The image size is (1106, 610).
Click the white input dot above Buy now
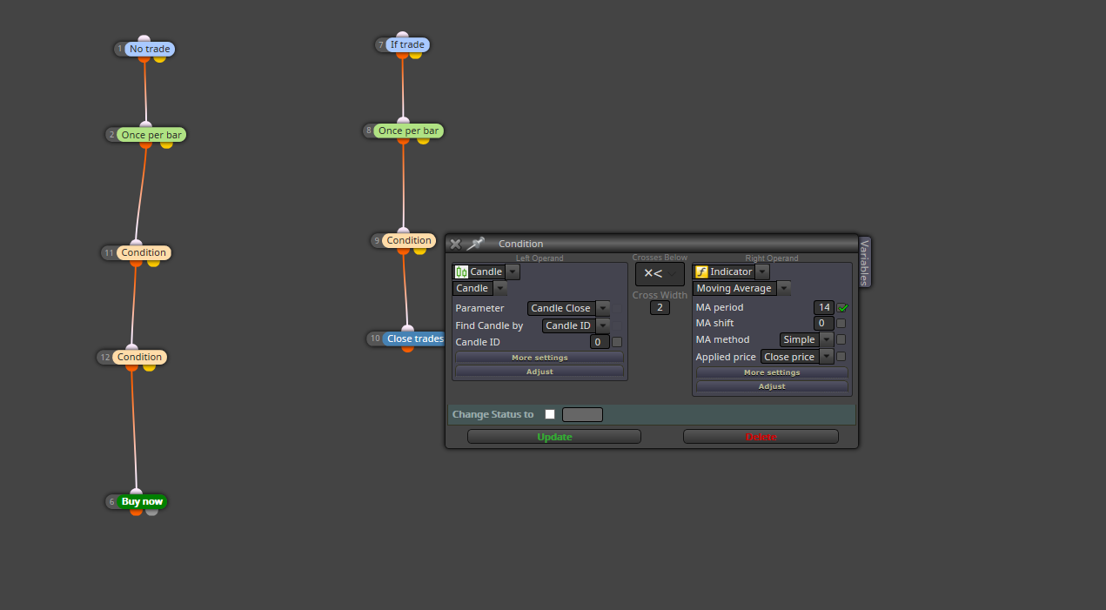pos(136,493)
